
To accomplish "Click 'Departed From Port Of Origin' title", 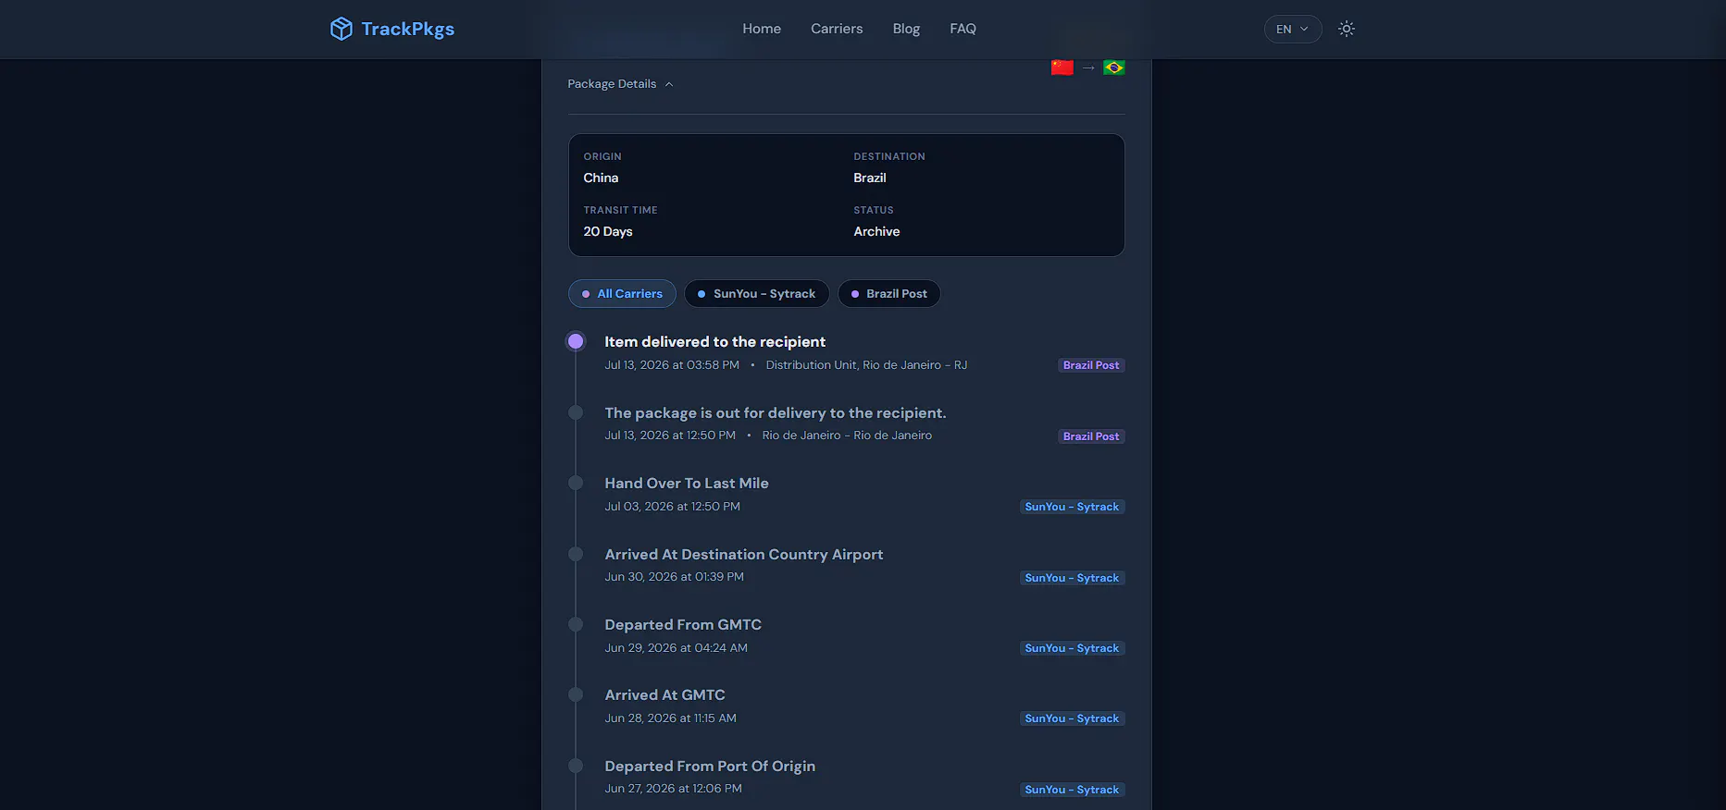I will (710, 767).
